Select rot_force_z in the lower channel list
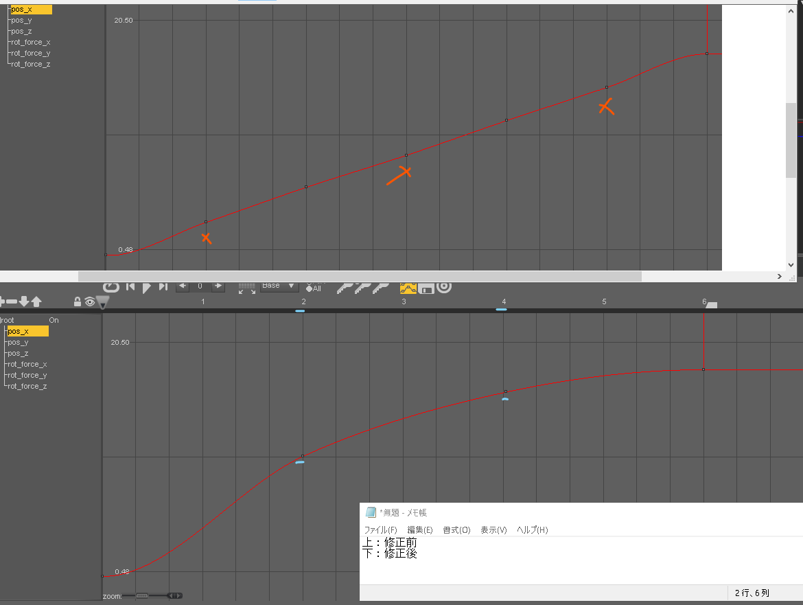The width and height of the screenshot is (803, 605). point(27,386)
